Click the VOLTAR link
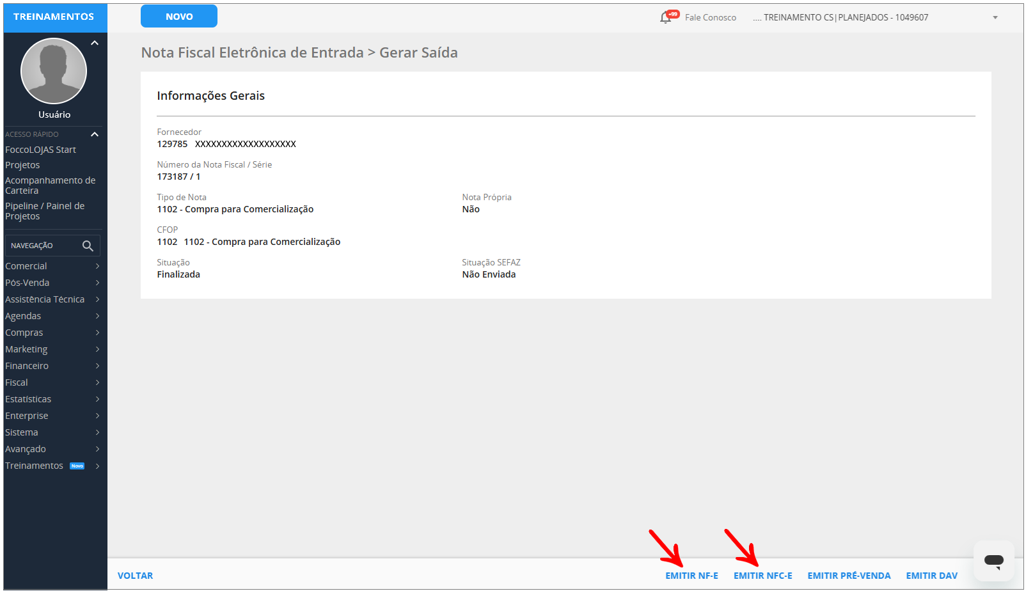The width and height of the screenshot is (1033, 598). pyautogui.click(x=135, y=575)
